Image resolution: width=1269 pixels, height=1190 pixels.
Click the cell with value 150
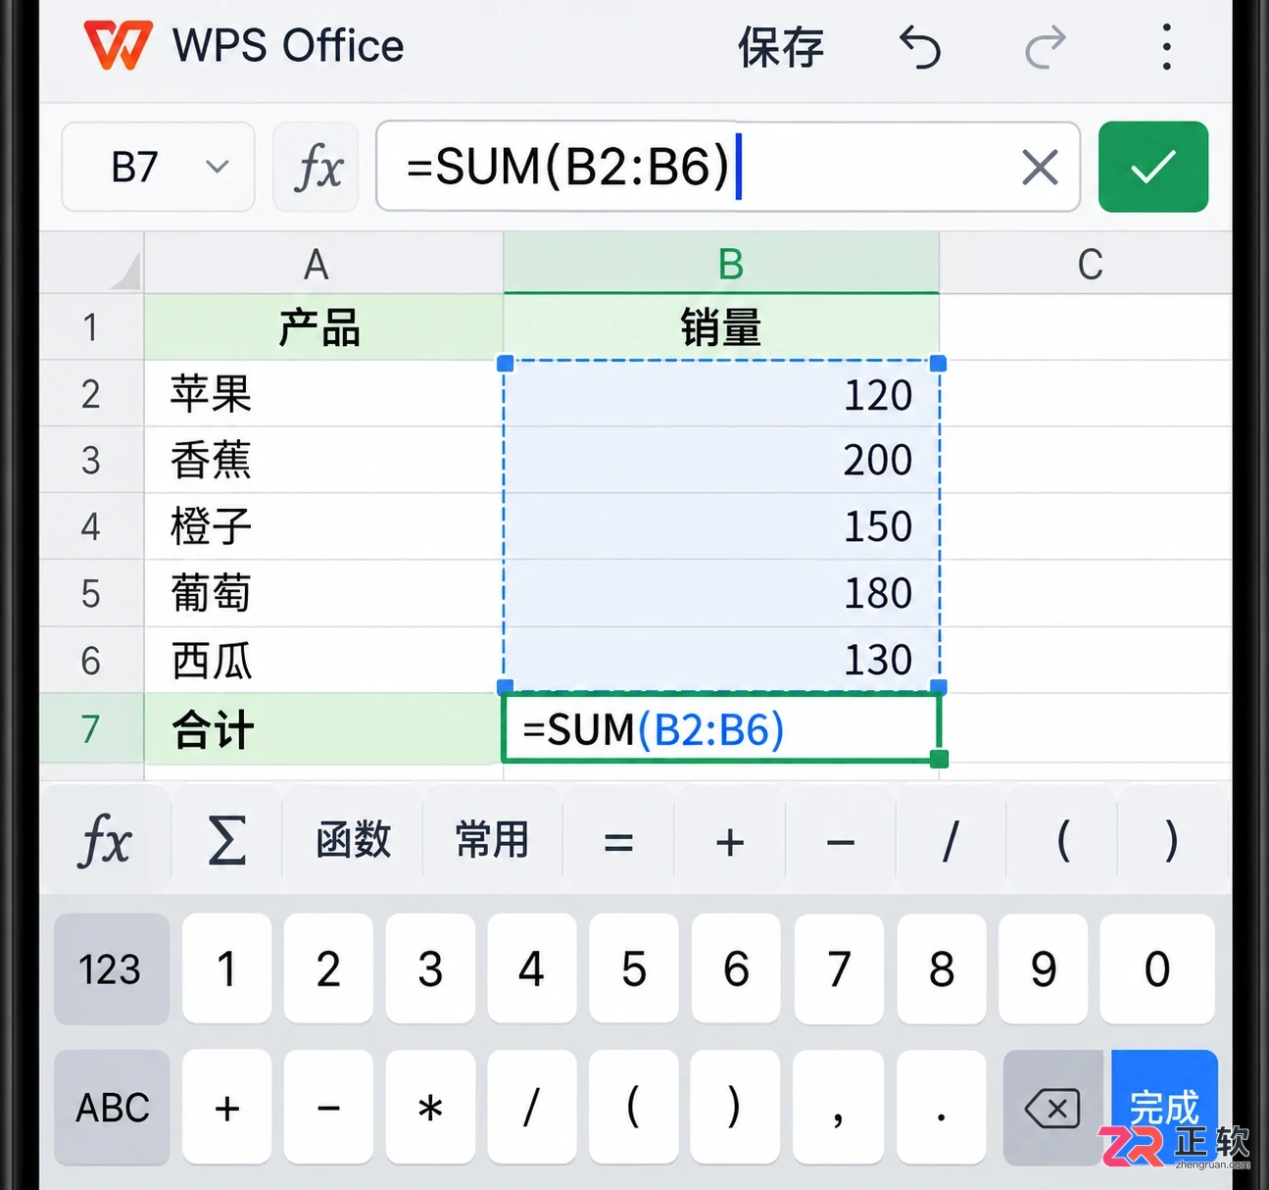[x=721, y=527]
